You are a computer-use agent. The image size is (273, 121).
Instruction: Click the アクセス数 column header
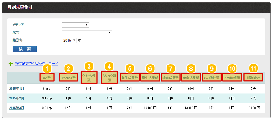pyautogui.click(x=68, y=78)
